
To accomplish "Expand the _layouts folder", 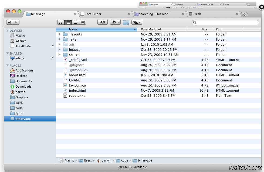I will 60,34.
